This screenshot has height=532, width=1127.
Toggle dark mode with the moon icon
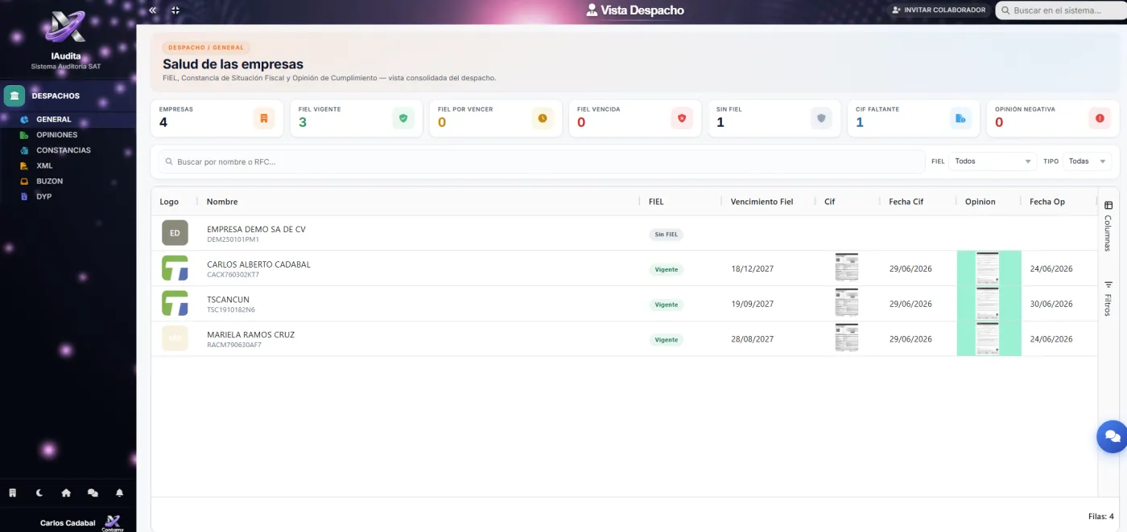coord(39,493)
